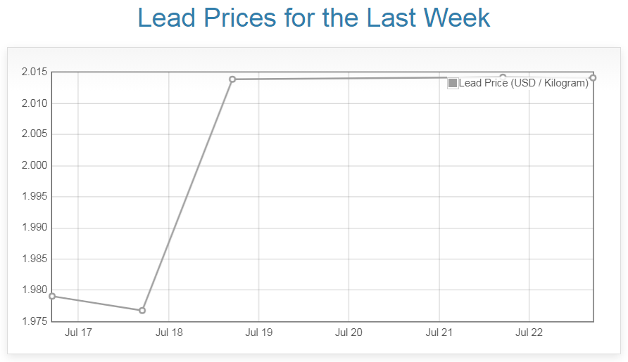Click the Jul 20 x-axis label
Image resolution: width=628 pixels, height=362 pixels.
tap(348, 332)
